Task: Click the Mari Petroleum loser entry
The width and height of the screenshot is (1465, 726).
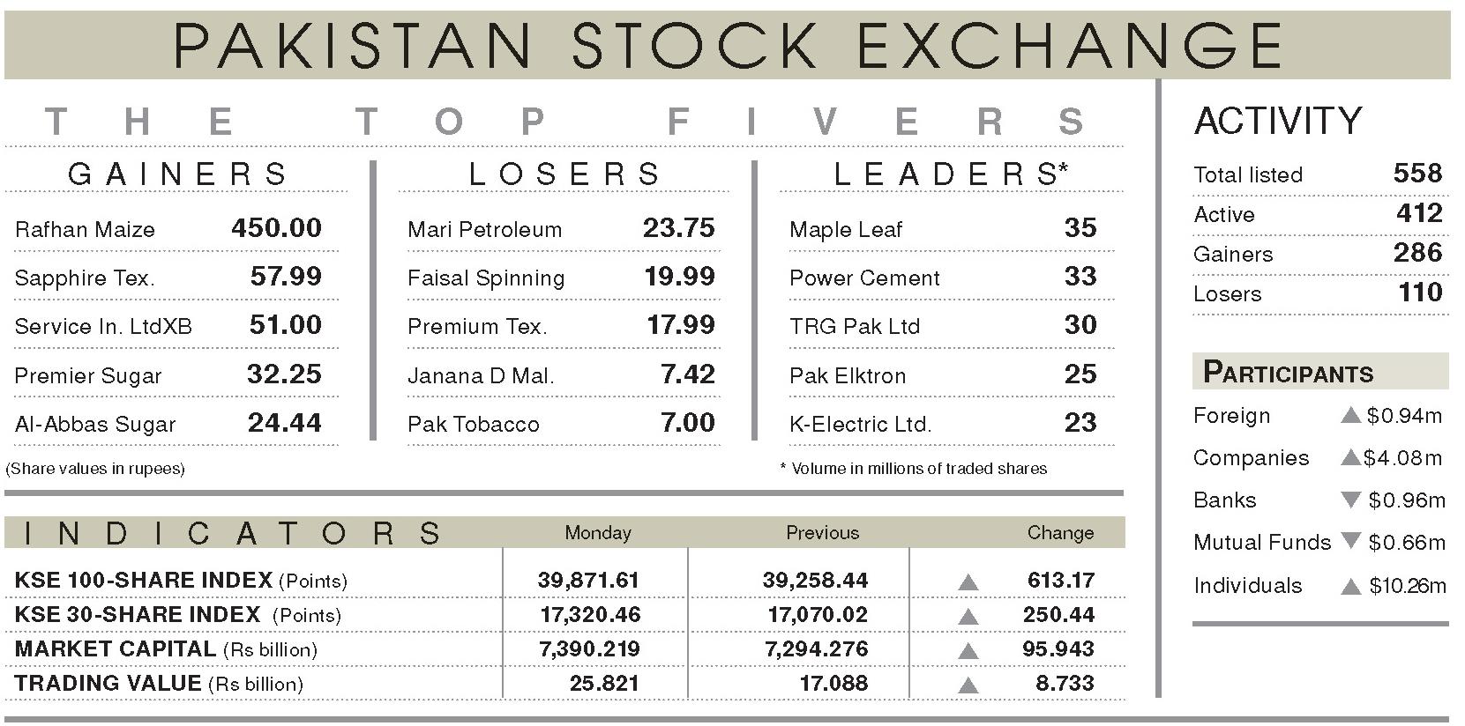Action: click(x=561, y=229)
